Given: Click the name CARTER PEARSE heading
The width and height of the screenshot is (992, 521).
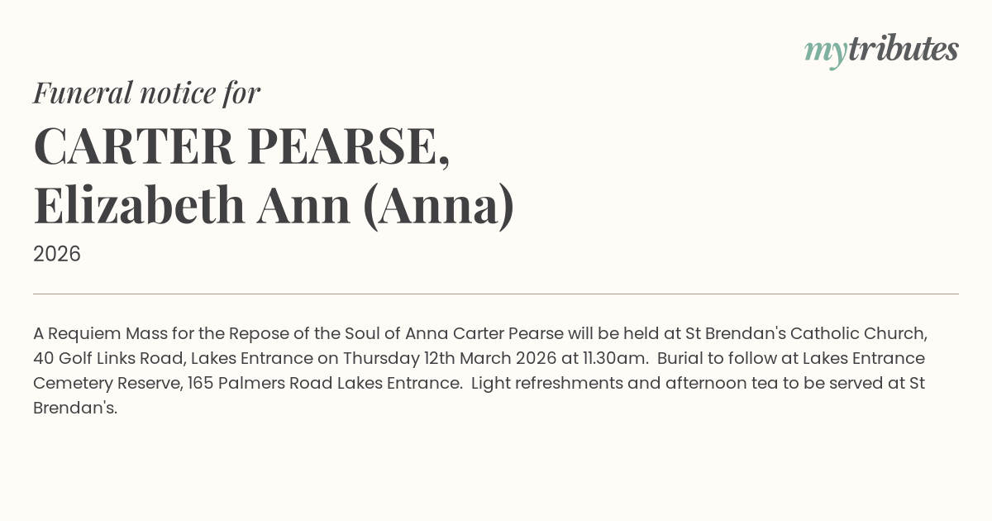Looking at the screenshot, I should (241, 146).
